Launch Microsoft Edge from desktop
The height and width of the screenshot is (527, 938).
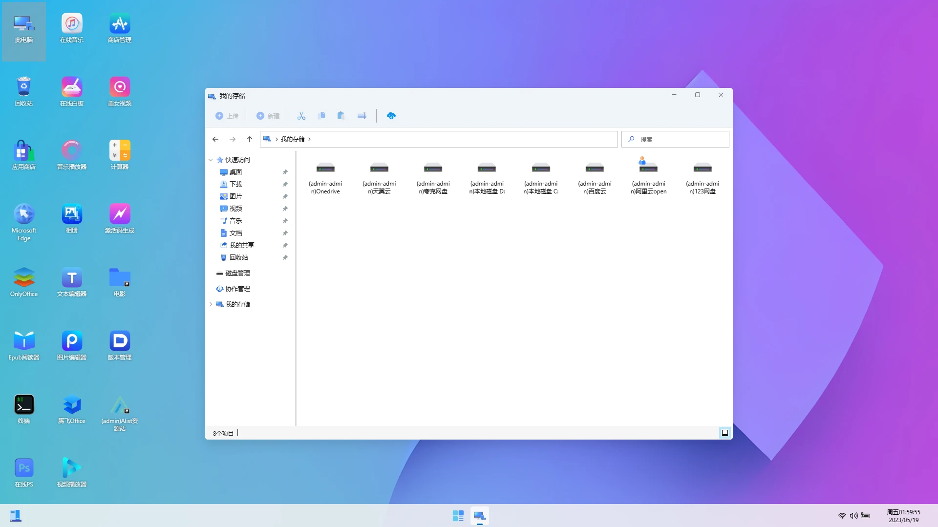(24, 222)
